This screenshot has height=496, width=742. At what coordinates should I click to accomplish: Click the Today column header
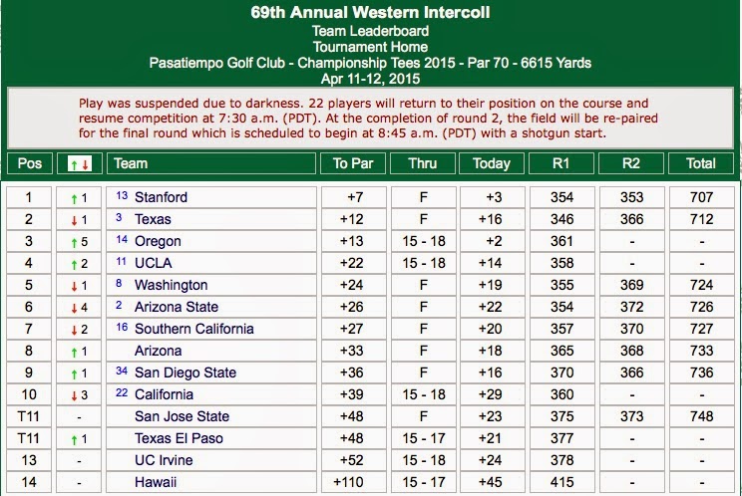click(x=492, y=163)
